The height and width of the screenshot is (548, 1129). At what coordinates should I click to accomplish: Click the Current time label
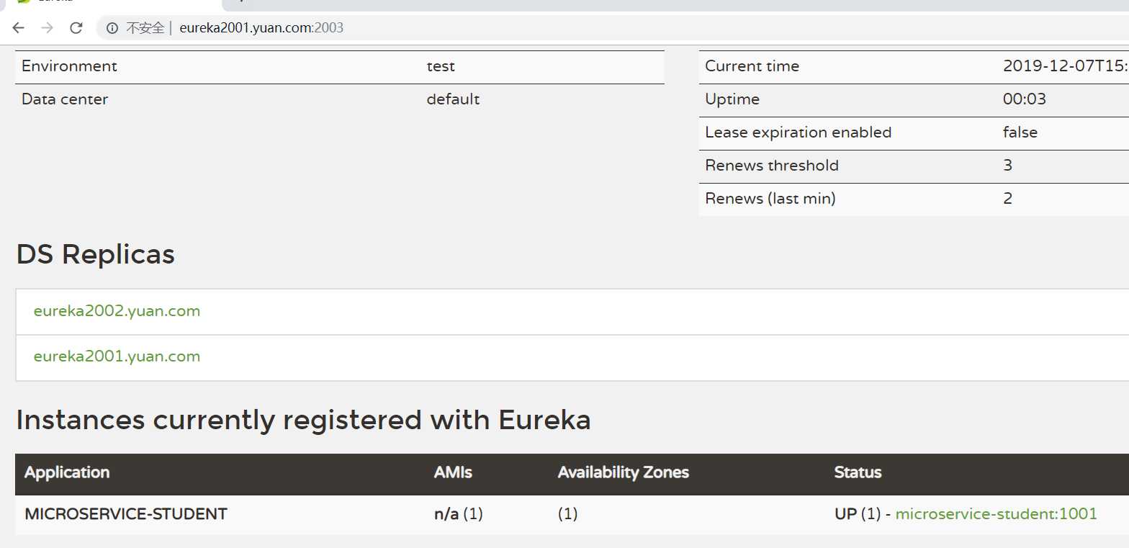(x=752, y=66)
